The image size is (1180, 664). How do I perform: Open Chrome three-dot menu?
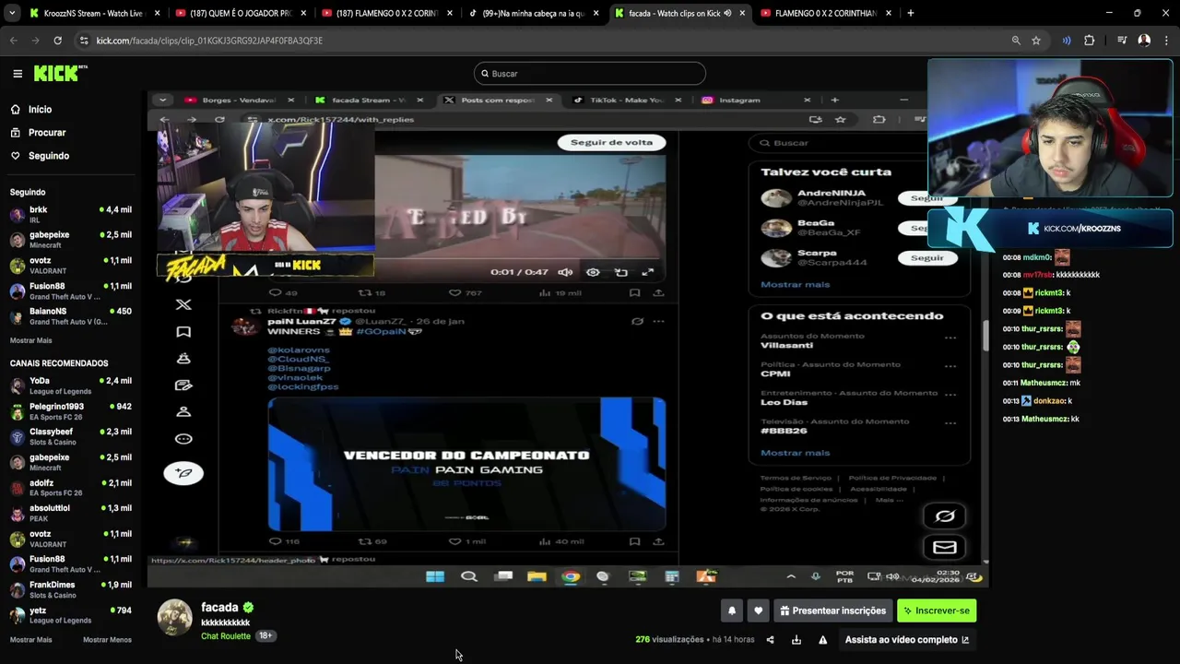coord(1166,41)
